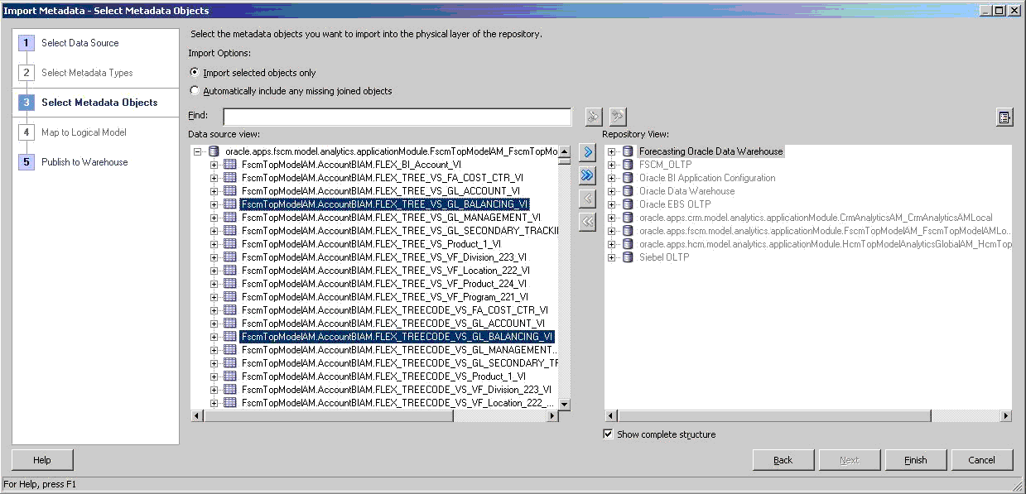Select FLEX_TREECODE_VS_FA_COST_CTR_VI row
This screenshot has height=494, width=1026.
point(395,310)
